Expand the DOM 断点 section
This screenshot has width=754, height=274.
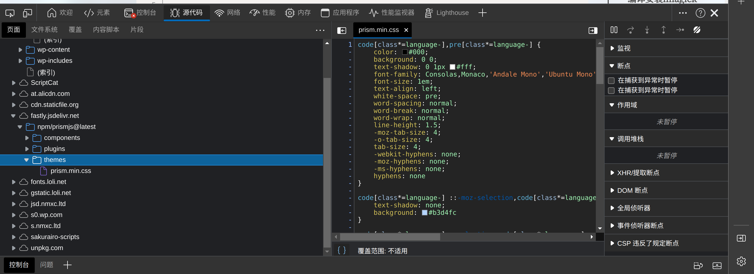[666, 190]
